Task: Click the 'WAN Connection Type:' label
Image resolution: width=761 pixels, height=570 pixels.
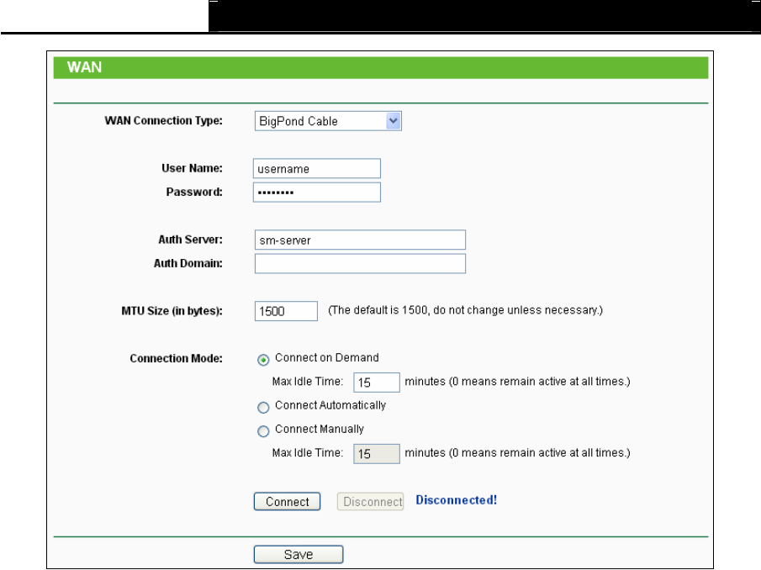Action: [164, 121]
